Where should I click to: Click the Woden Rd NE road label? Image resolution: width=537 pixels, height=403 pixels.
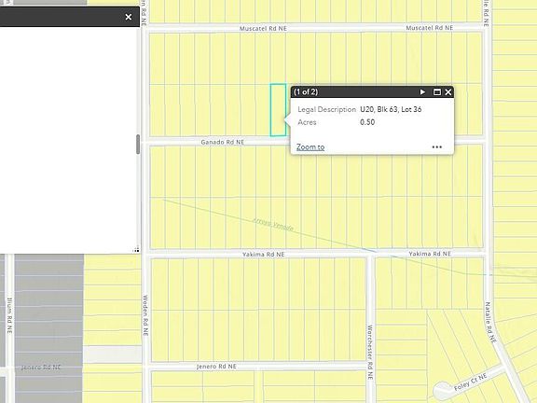pos(145,315)
